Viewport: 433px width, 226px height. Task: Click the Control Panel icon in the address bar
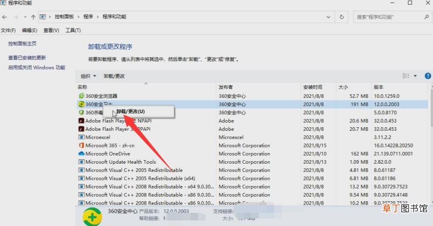[43, 17]
